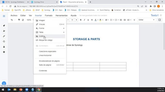The height and width of the screenshot is (92, 165).
Task: Open the Formato menu
Action: coord(49,15)
